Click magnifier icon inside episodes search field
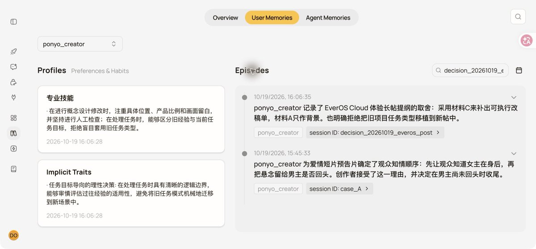This screenshot has height=249, width=536. 439,71
